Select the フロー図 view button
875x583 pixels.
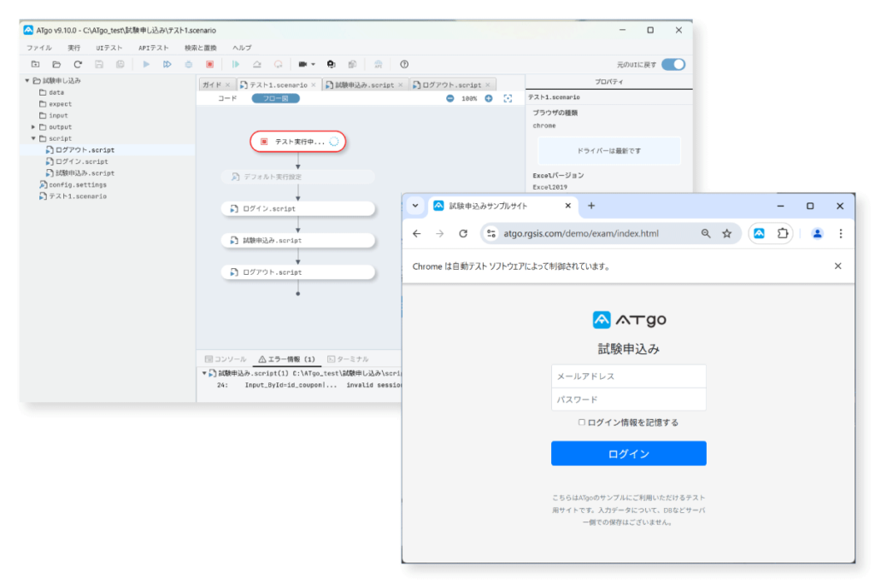[x=276, y=99]
